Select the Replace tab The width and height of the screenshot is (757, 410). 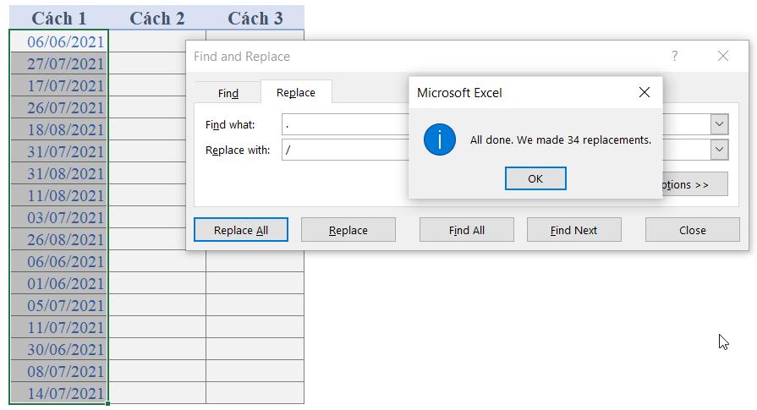click(x=296, y=93)
